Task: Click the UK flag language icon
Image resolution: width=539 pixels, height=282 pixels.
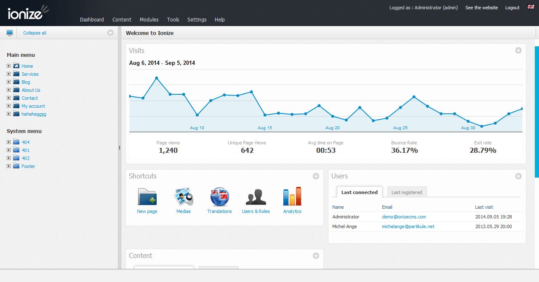Action: 530,7
